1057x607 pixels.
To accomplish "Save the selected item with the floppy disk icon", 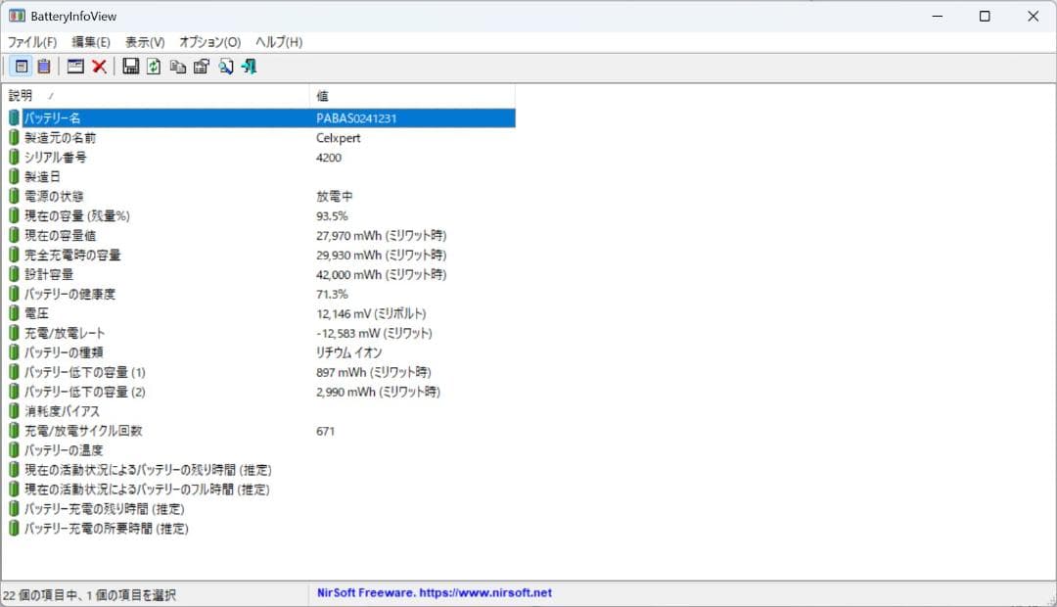I will pos(130,66).
